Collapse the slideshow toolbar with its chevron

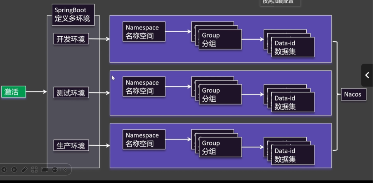[65, 170]
